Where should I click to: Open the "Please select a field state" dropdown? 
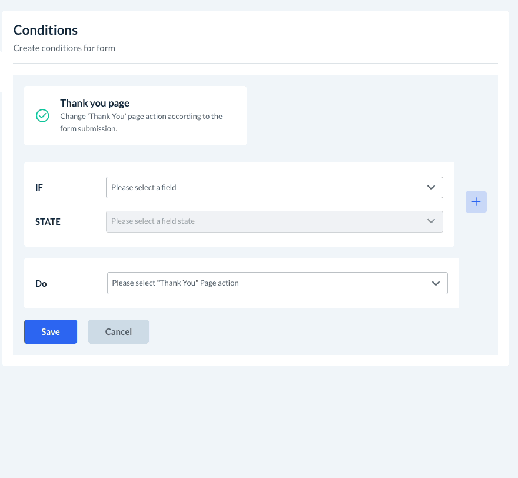pyautogui.click(x=265, y=221)
